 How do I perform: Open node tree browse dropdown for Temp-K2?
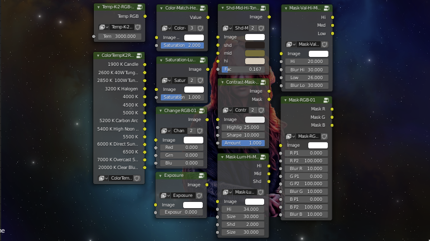[104, 27]
